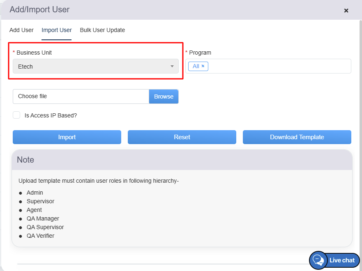Open the Live chat text button
Image resolution: width=362 pixels, height=271 pixels.
click(x=342, y=260)
